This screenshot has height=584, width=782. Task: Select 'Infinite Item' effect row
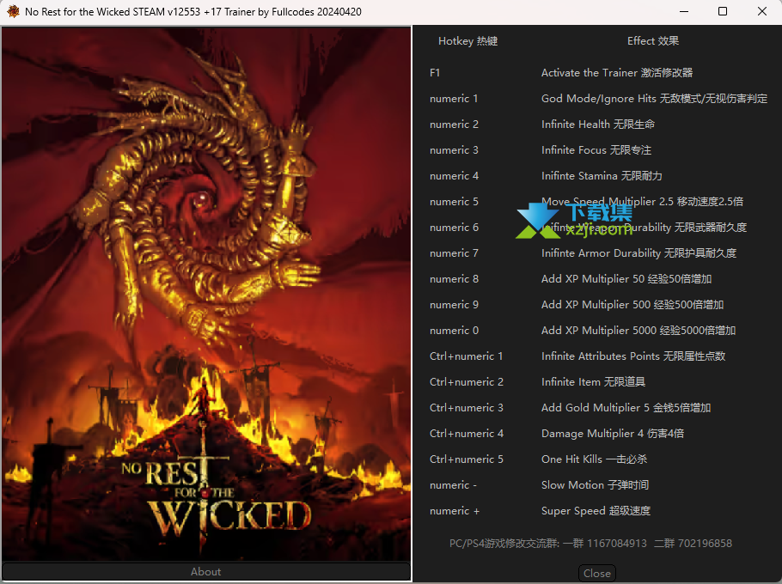[594, 381]
